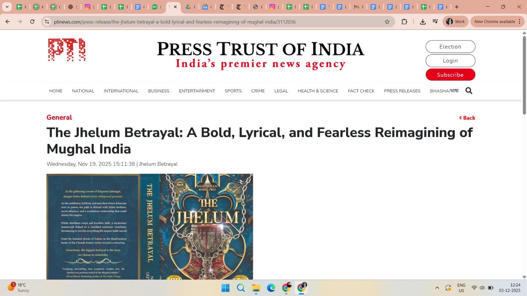Click the Back link
This screenshot has height=296, width=527.
[467, 118]
